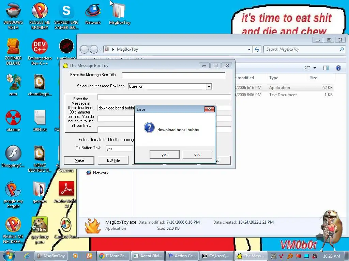Click the Explorer refresh arrows button

click(x=257, y=49)
